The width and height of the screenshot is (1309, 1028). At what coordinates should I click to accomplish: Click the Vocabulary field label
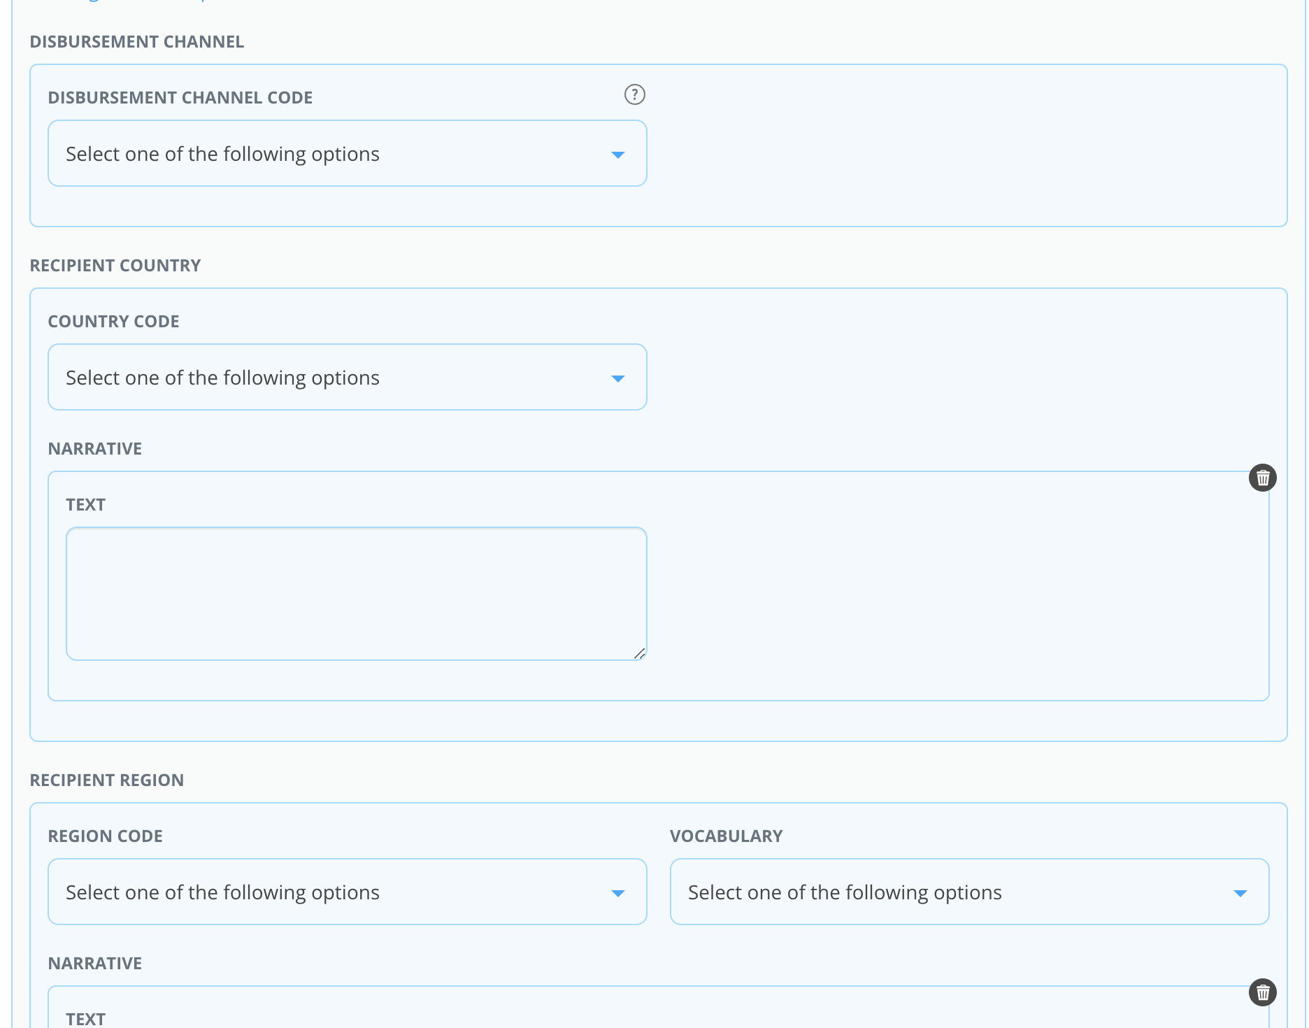[x=727, y=836]
